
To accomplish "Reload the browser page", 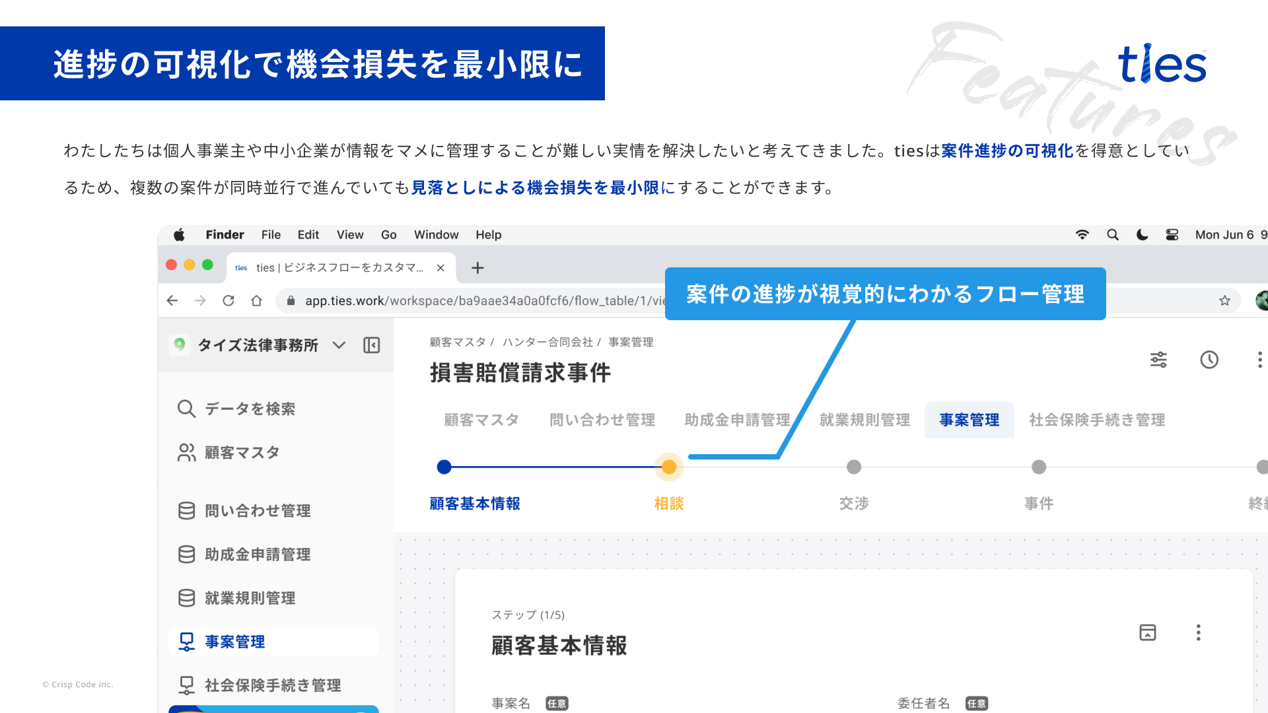I will coord(229,301).
